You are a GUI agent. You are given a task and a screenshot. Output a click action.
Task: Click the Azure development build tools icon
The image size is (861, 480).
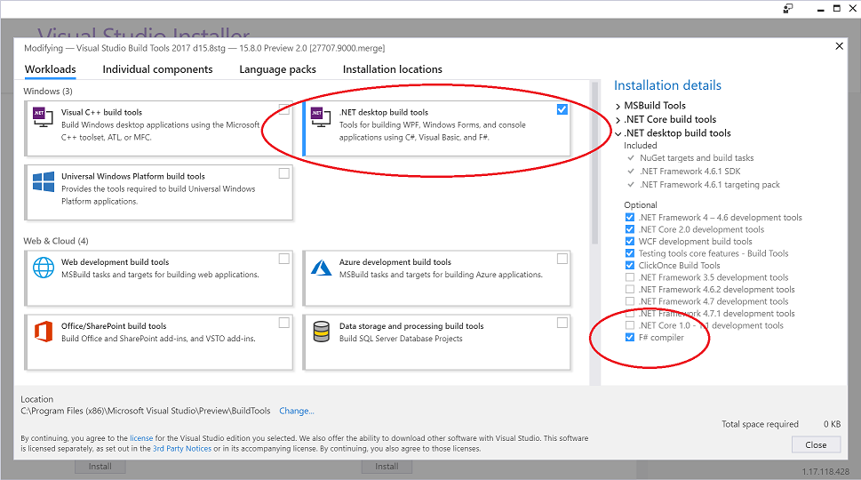point(322,268)
